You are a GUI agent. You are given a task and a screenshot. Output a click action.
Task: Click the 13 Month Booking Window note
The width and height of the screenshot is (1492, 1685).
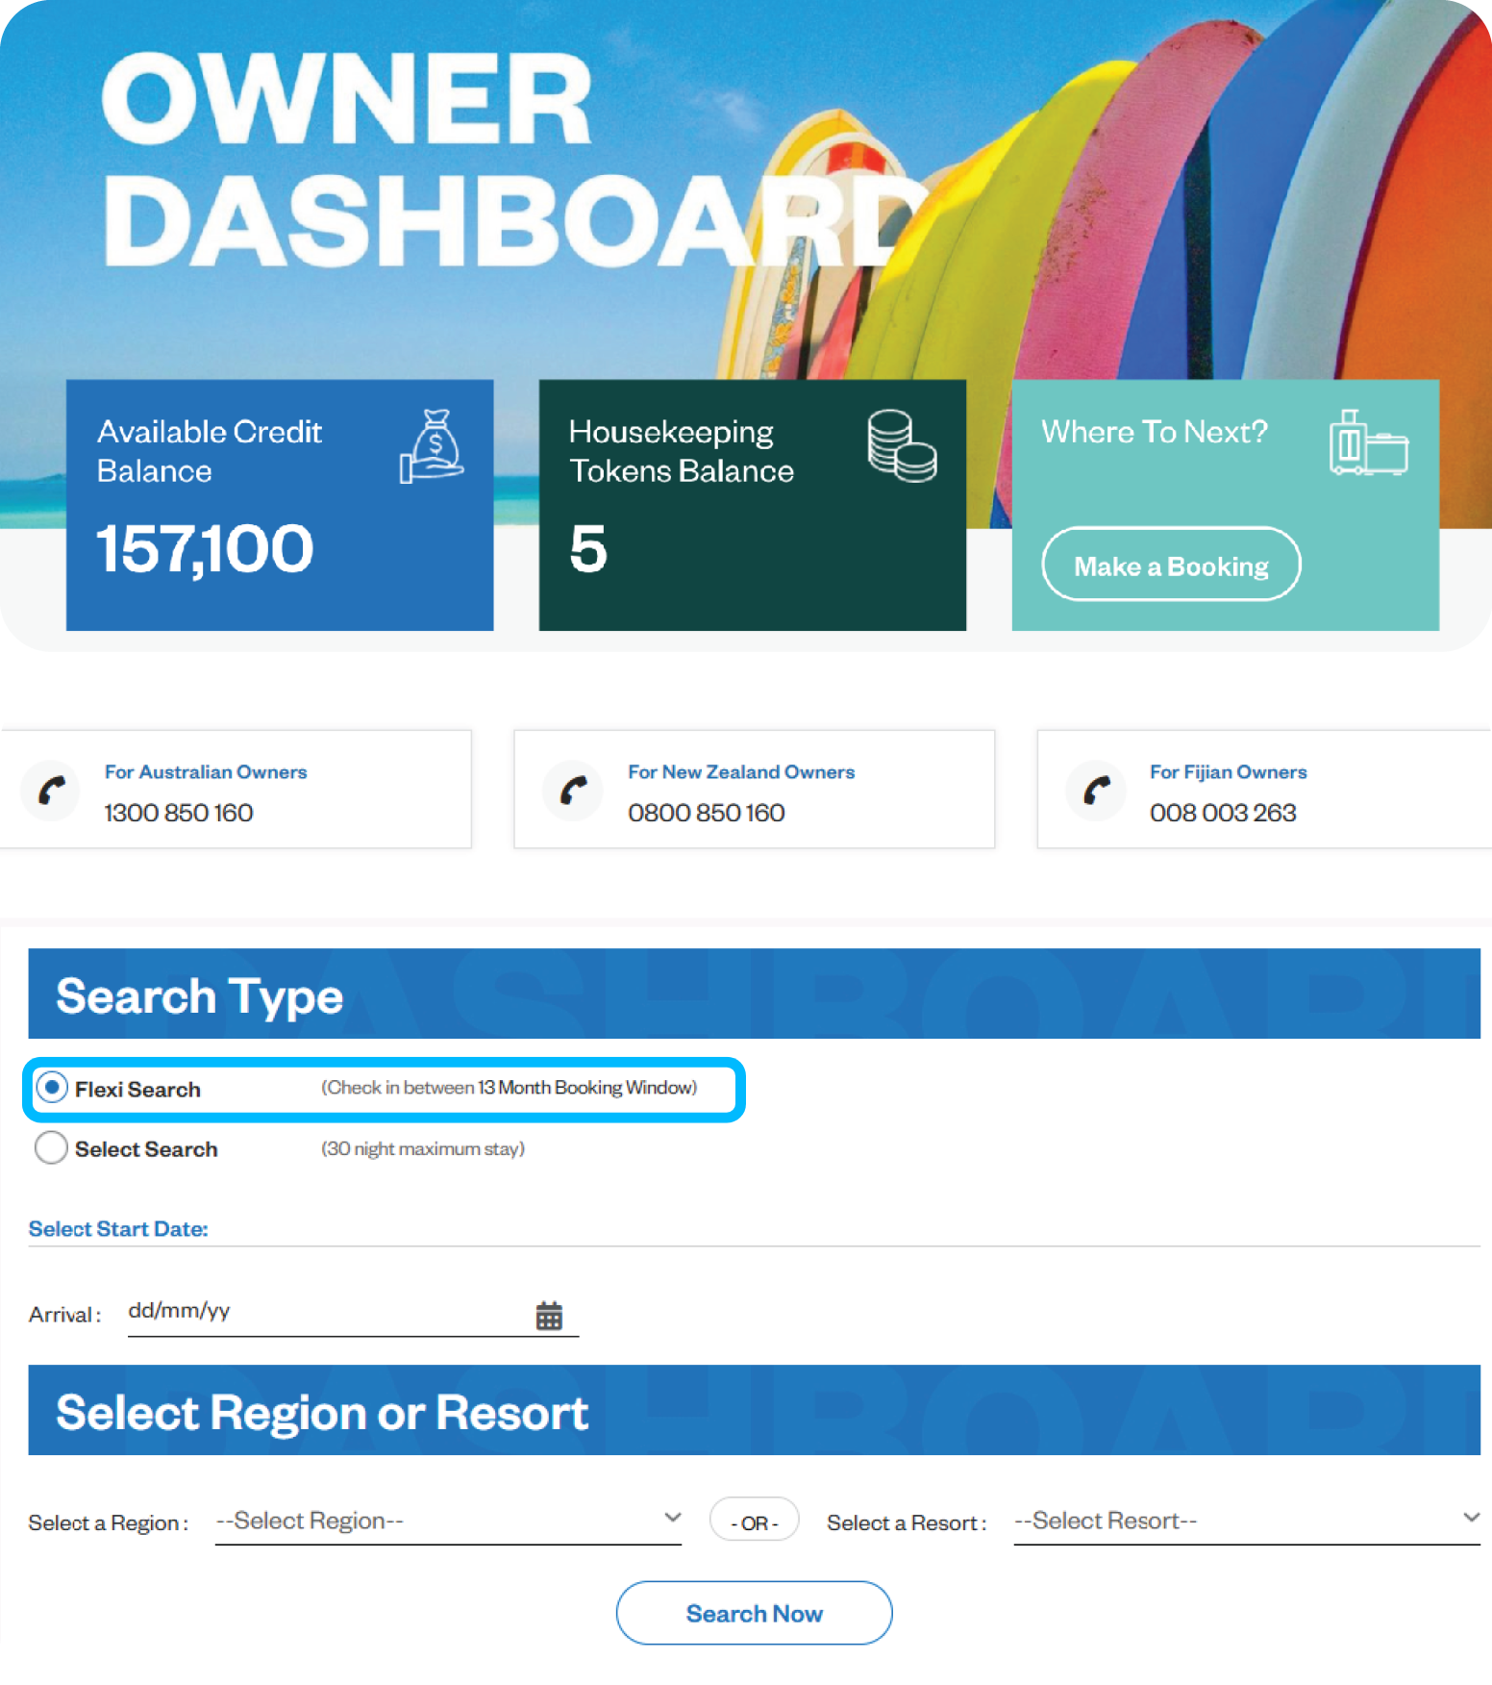pyautogui.click(x=510, y=1088)
